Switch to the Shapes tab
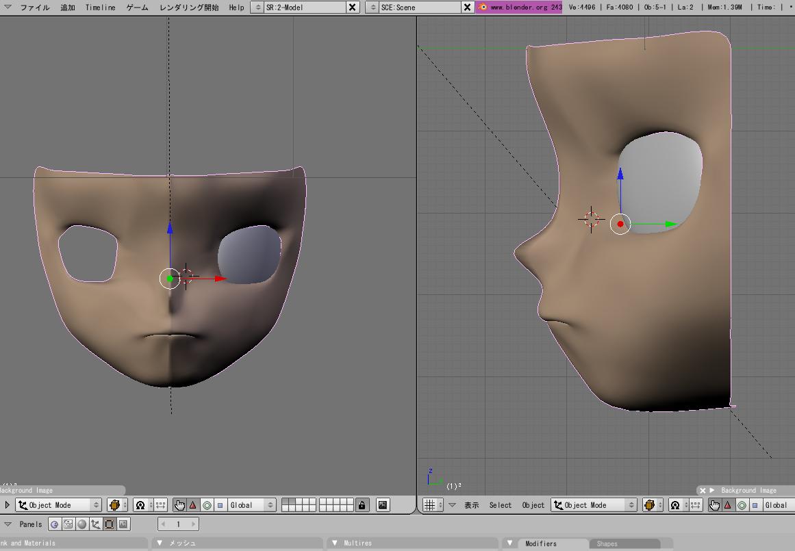The image size is (795, 551). pyautogui.click(x=607, y=543)
